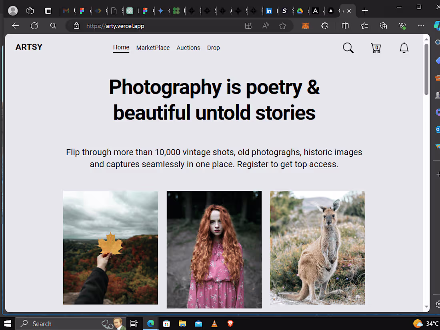Select Home in the Artsy navigation
This screenshot has width=440, height=330.
click(121, 47)
